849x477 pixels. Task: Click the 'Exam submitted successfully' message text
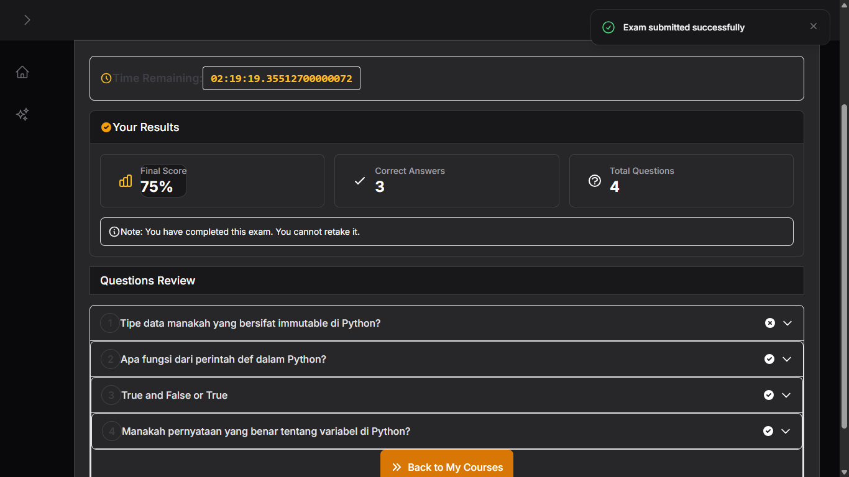(684, 27)
